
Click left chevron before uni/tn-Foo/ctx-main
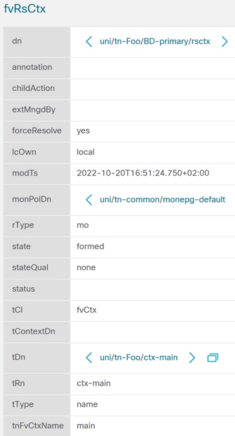(x=89, y=358)
